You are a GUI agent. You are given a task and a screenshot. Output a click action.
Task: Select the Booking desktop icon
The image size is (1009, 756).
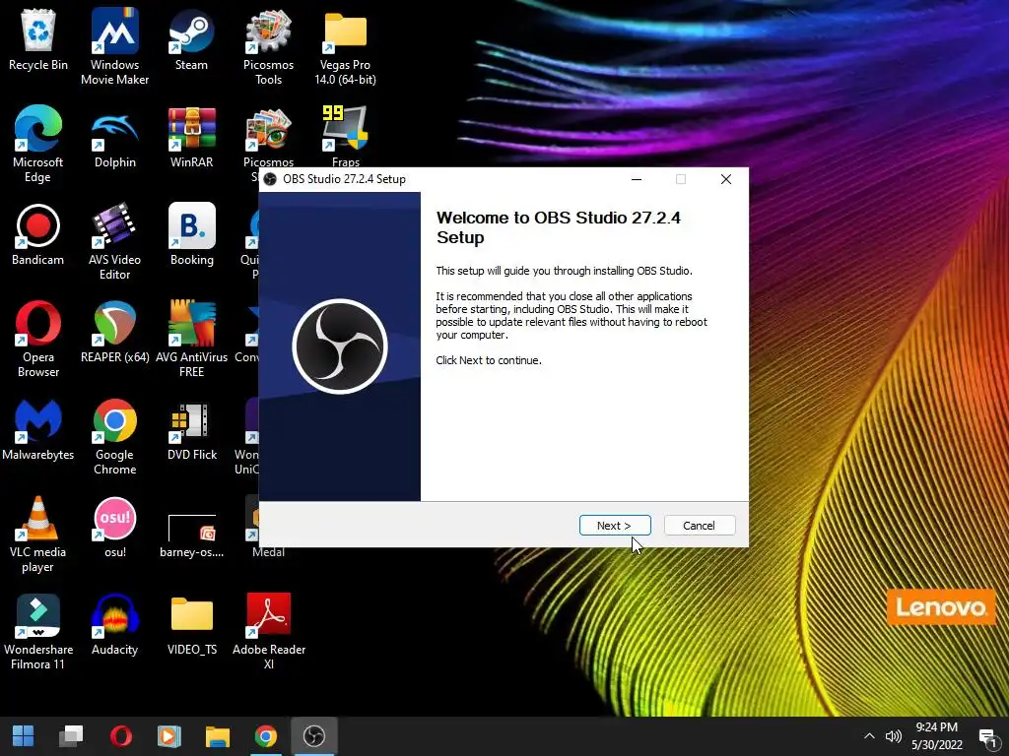click(191, 235)
